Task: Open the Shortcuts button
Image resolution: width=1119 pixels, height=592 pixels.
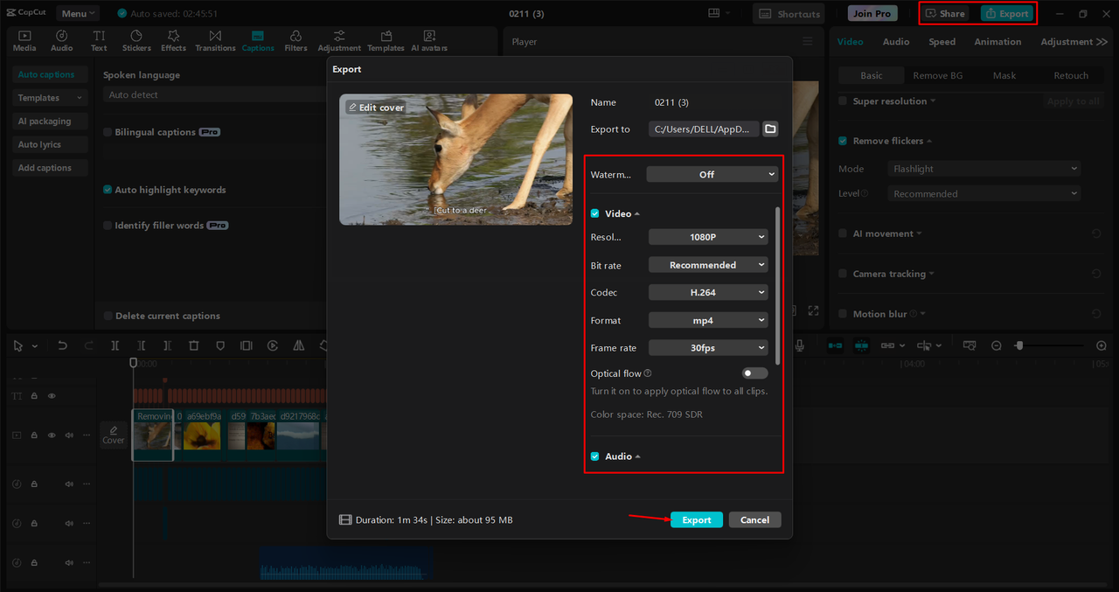Action: (789, 13)
